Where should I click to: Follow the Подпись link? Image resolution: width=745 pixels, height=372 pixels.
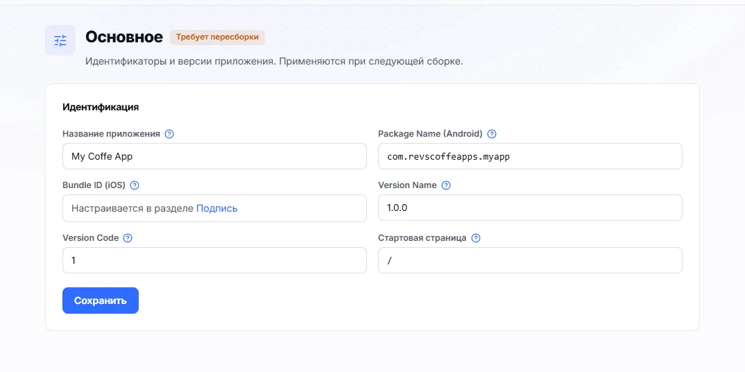click(x=216, y=208)
